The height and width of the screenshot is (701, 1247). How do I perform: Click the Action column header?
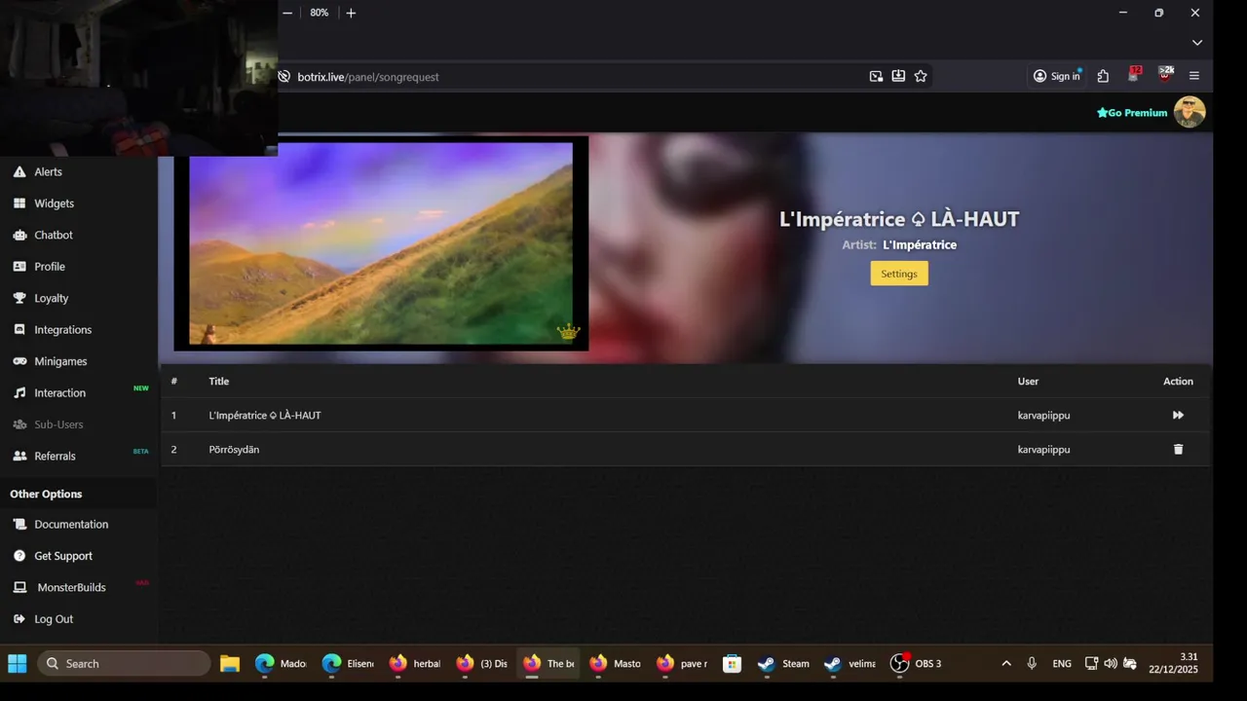click(x=1178, y=382)
